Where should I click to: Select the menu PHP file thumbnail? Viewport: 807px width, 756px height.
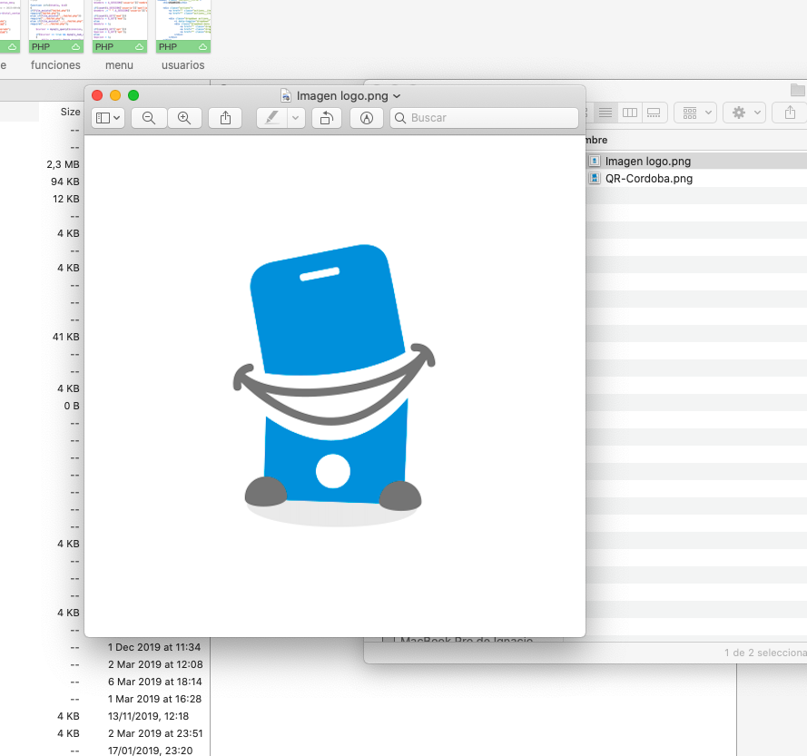(120, 26)
